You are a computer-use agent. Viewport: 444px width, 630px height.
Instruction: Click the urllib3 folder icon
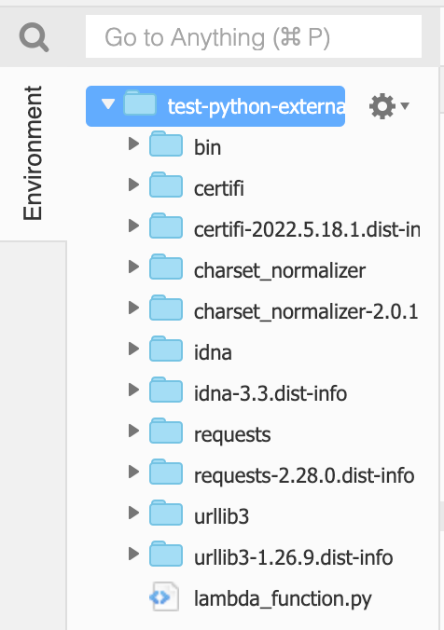tap(166, 513)
